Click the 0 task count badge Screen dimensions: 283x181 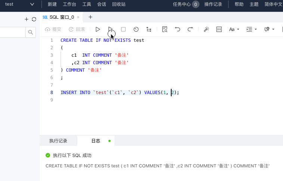click(x=196, y=4)
